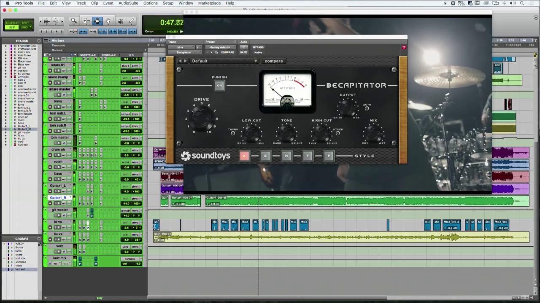
Task: Open Decapitator plug-in selector
Action: 185,52
